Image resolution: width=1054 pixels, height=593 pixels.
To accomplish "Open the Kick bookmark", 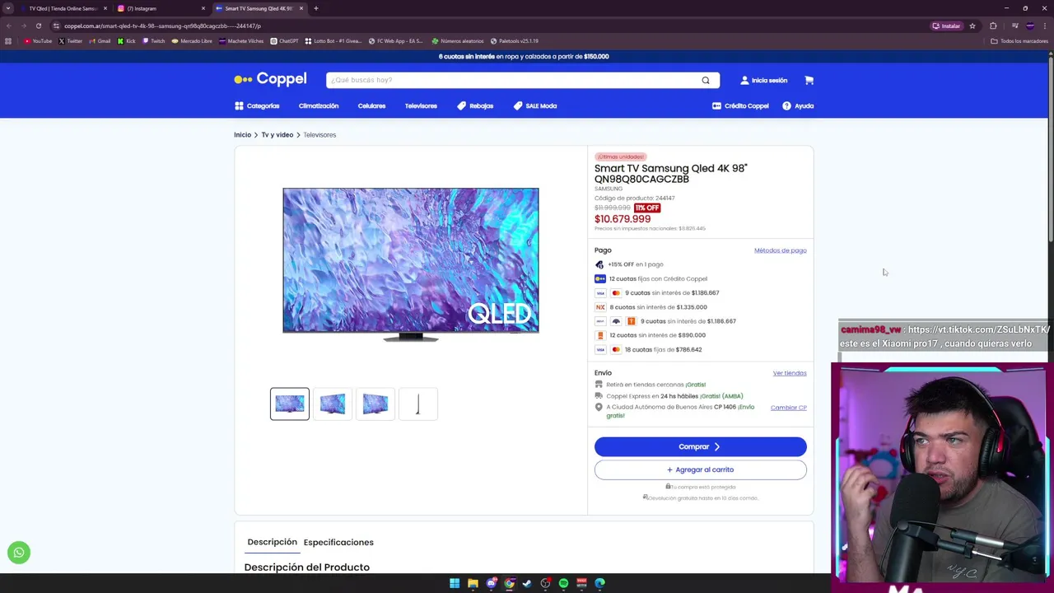I will (126, 40).
